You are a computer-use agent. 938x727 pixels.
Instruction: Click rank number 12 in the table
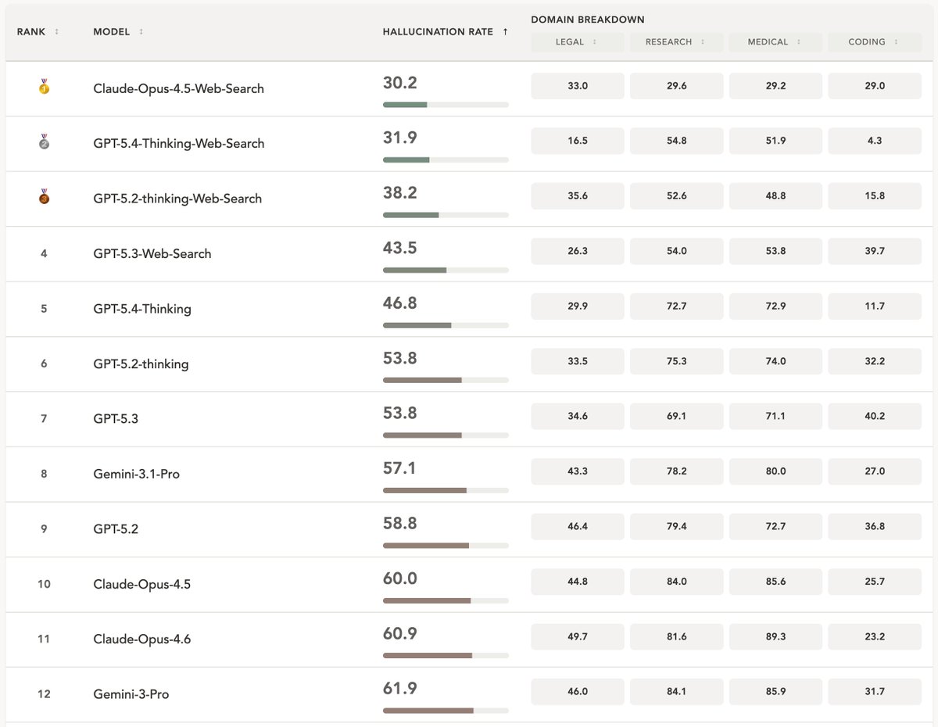[44, 694]
